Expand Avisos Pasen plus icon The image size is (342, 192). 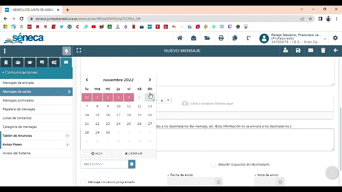[67, 145]
